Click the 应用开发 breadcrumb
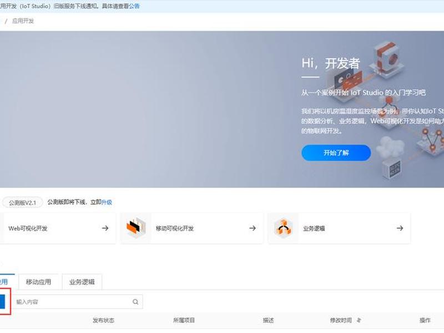 coord(23,21)
